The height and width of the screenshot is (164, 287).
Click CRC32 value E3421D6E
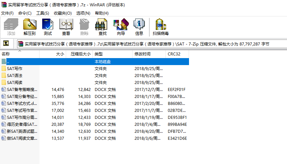[177, 138]
